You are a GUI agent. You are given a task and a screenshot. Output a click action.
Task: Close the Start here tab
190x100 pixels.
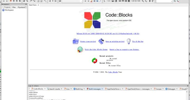click(38, 5)
